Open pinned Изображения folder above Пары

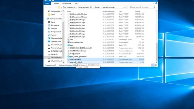pyautogui.click(x=55, y=11)
